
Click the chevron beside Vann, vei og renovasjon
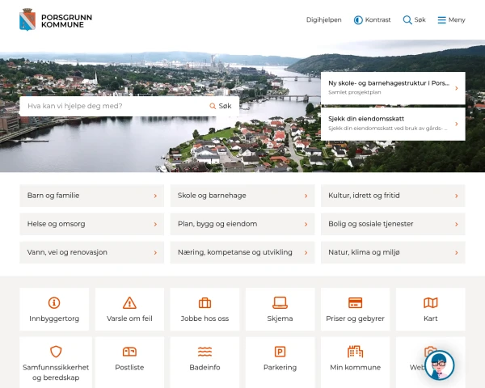point(155,253)
